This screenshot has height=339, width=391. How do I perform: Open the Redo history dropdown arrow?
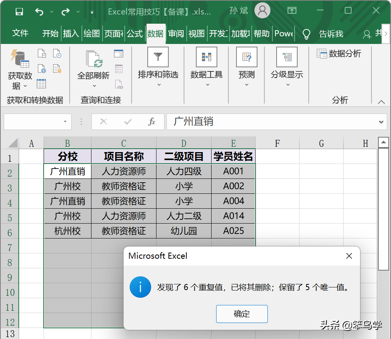[x=78, y=12]
